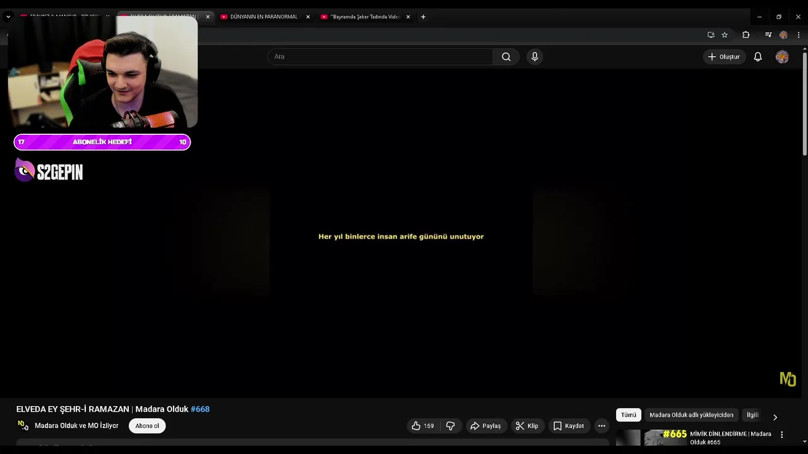Open the more actions ellipsis under video
The height and width of the screenshot is (454, 808).
[x=602, y=426]
